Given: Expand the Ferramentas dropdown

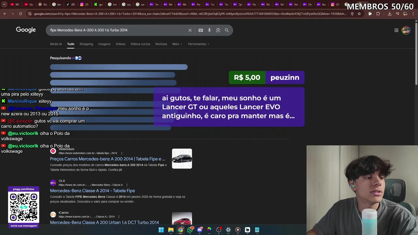Looking at the screenshot, I should pos(199,44).
